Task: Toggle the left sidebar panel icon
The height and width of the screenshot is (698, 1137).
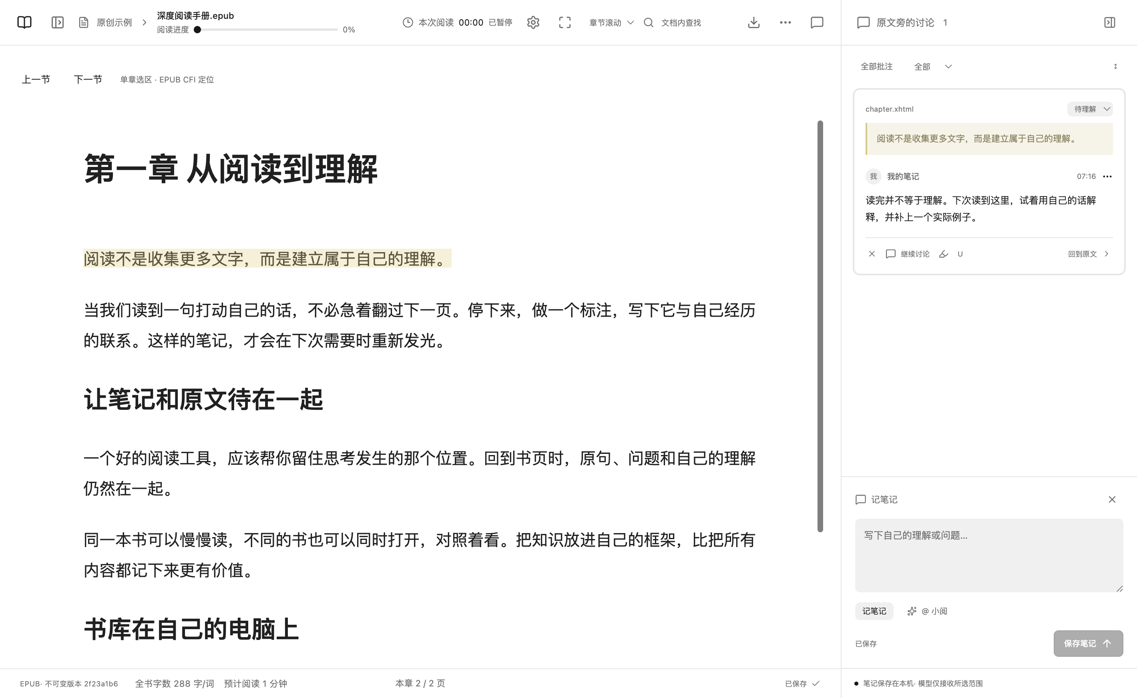Action: pos(57,22)
